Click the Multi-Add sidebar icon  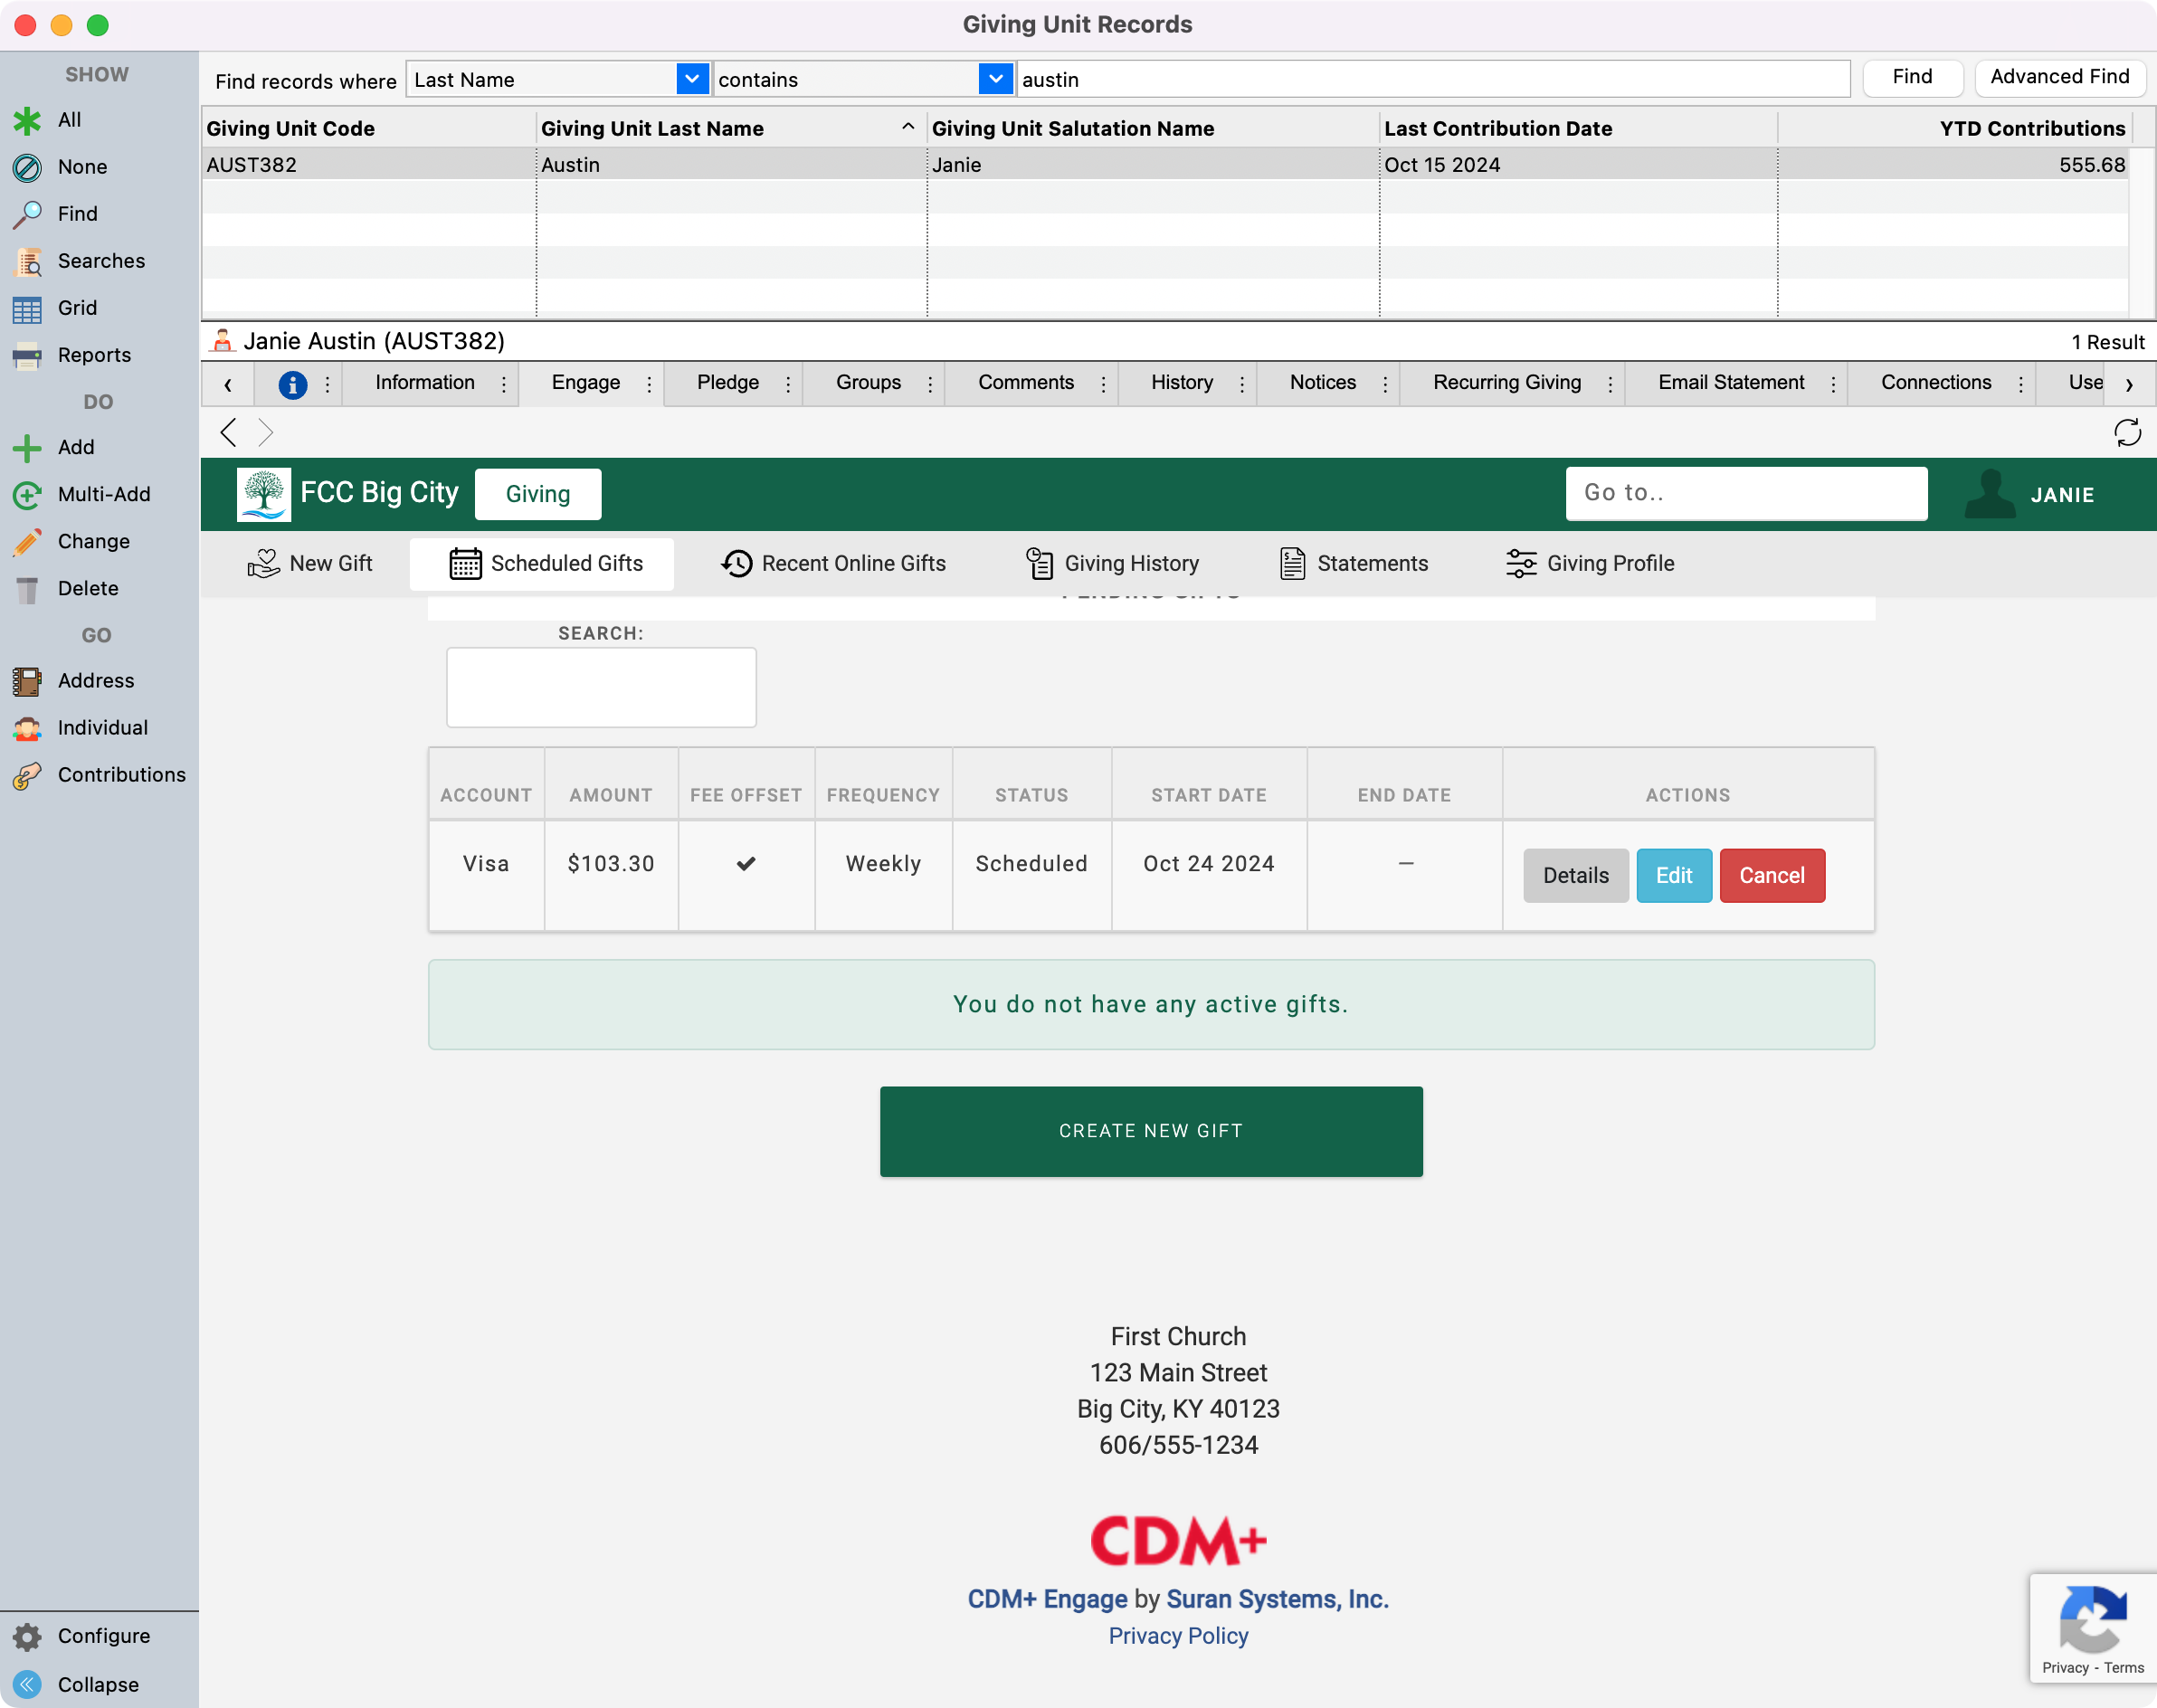coord(27,494)
